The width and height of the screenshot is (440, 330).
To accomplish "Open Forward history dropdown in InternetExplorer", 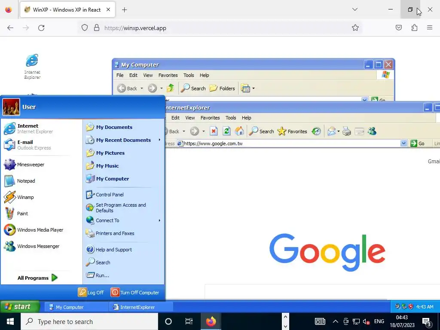I will [x=203, y=131].
